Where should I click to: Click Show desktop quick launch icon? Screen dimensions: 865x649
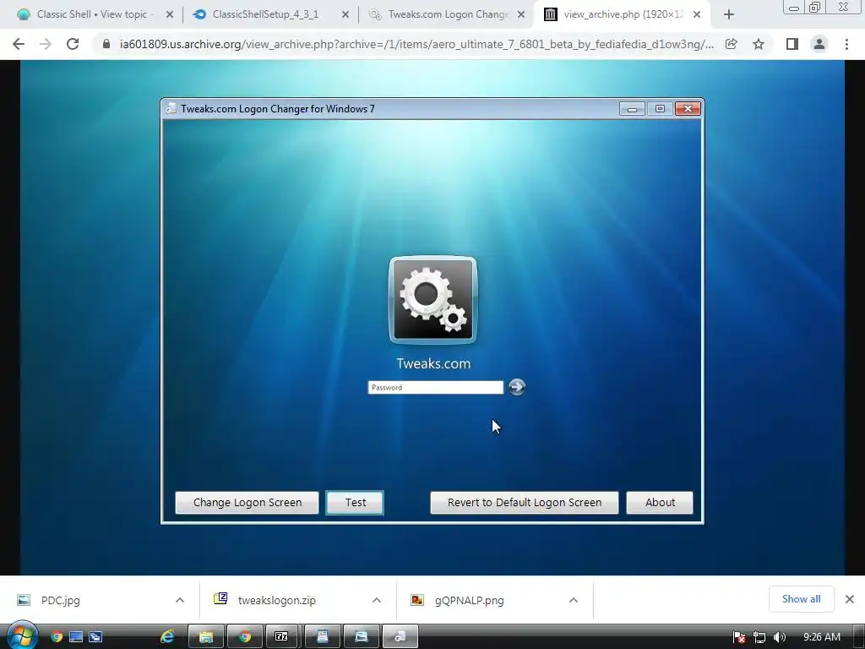coord(75,637)
